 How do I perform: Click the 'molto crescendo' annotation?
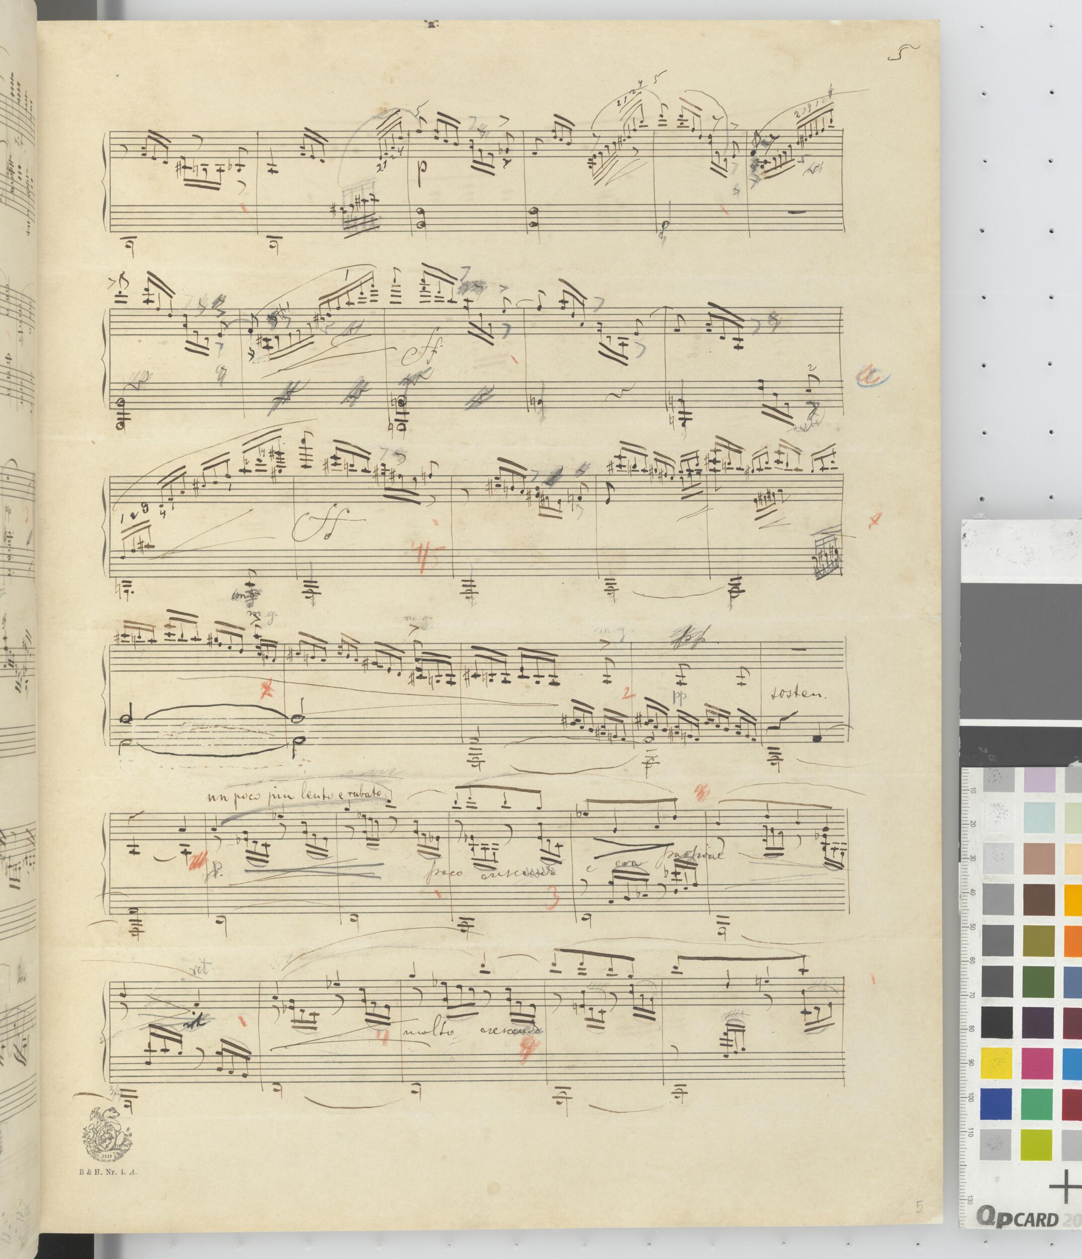point(471,1032)
